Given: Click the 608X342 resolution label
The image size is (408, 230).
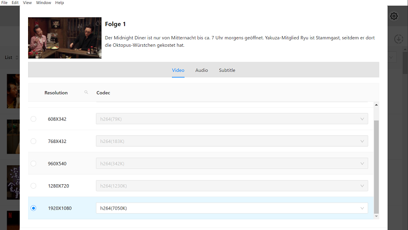Looking at the screenshot, I should [x=57, y=119].
